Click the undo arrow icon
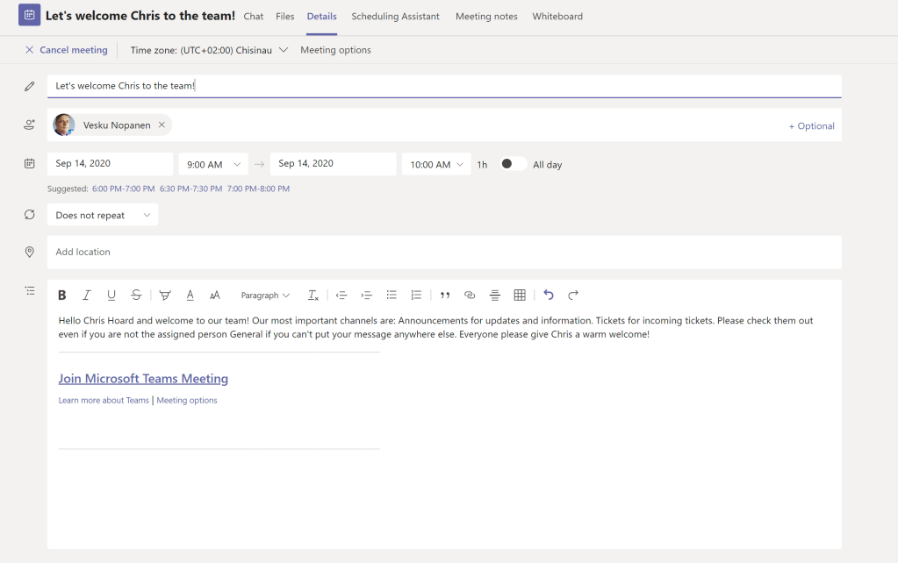This screenshot has height=563, width=898. click(549, 296)
